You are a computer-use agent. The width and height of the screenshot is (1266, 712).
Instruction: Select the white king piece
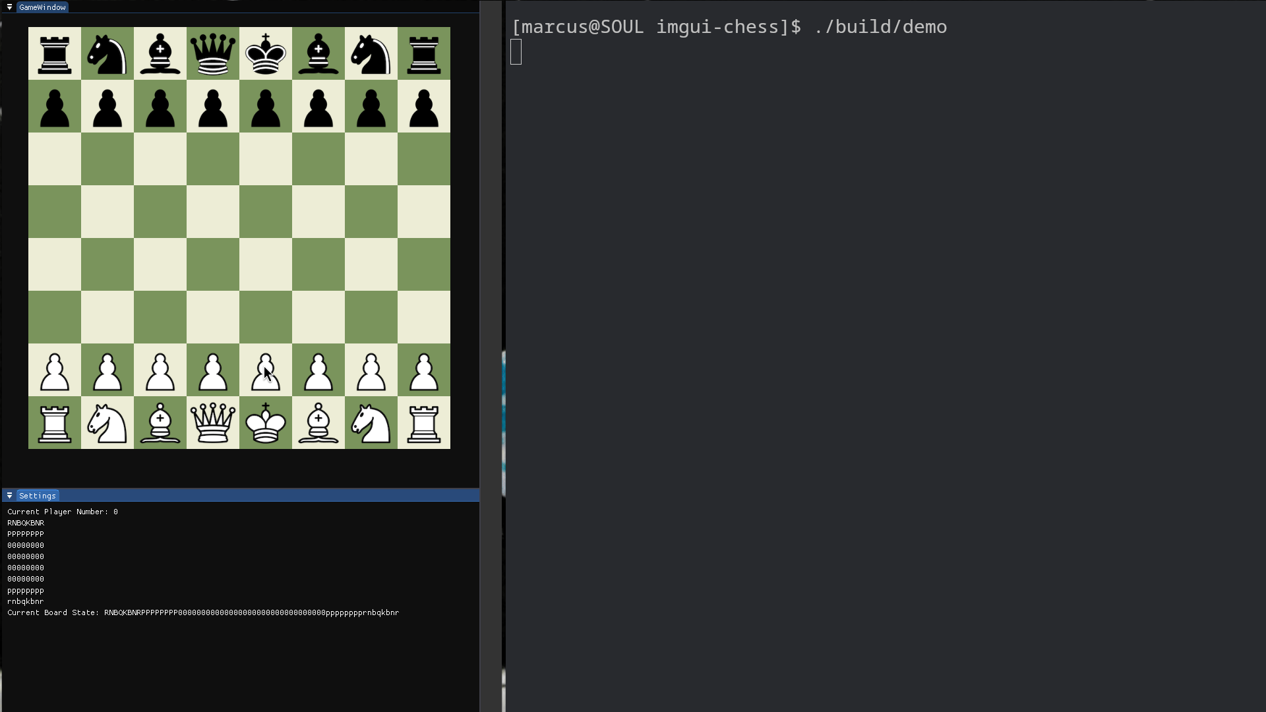tap(266, 423)
